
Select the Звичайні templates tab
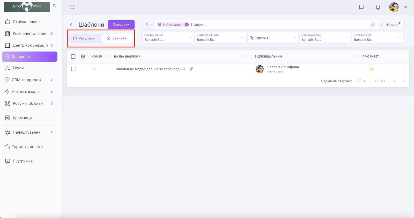[117, 38]
